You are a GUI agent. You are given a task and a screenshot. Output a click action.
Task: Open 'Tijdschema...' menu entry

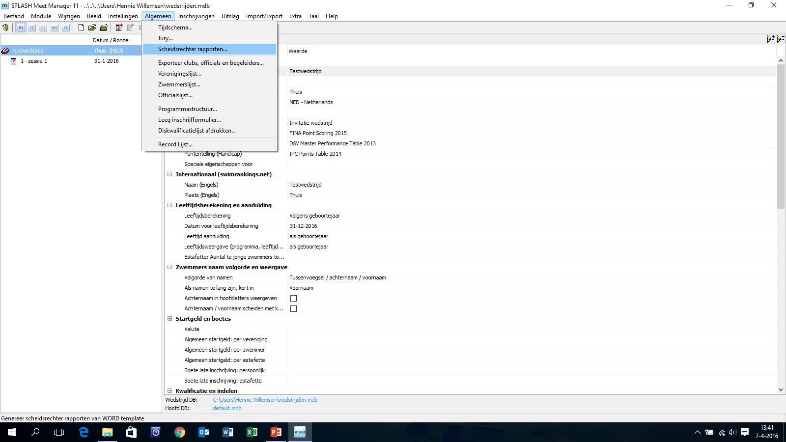209,28
